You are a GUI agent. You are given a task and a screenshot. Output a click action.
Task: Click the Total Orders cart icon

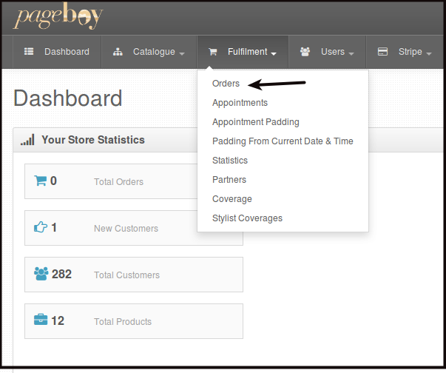click(x=40, y=181)
